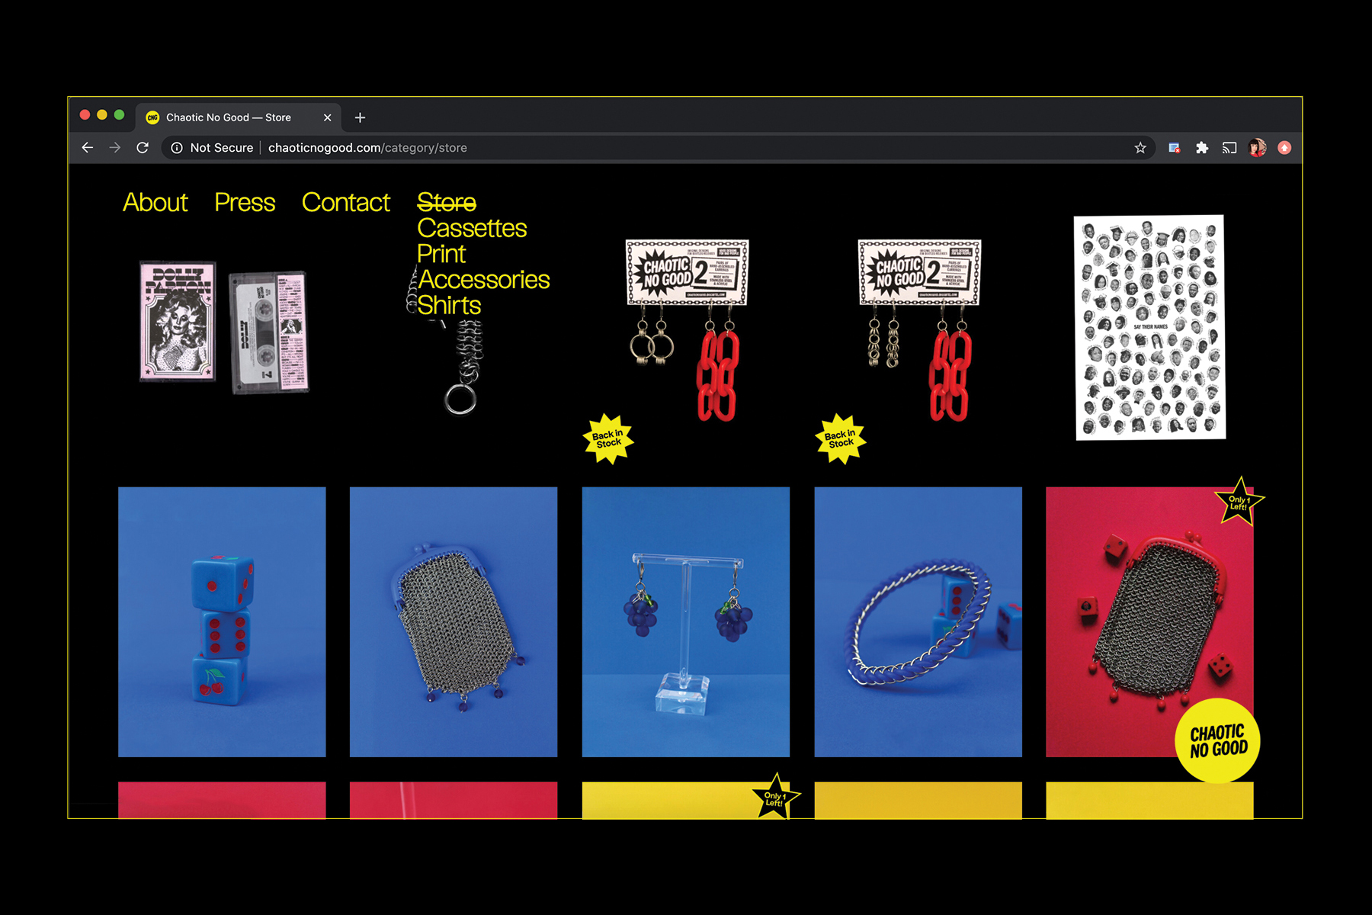Click the Not Secure site info icon
The width and height of the screenshot is (1372, 915).
pos(177,148)
